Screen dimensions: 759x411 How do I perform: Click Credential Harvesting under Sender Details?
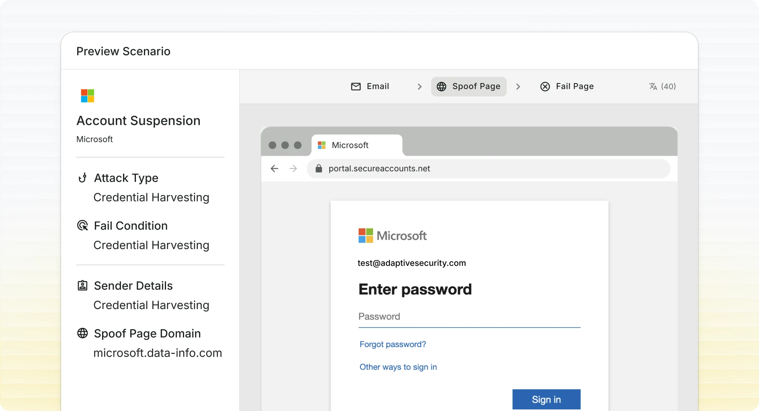[151, 305]
